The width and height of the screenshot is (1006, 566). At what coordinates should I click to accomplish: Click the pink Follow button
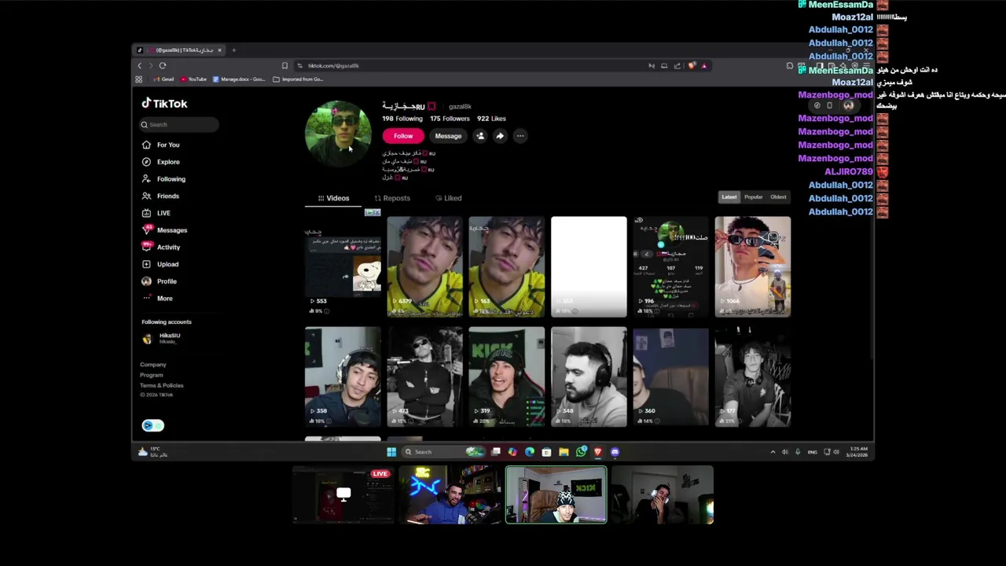click(x=403, y=136)
